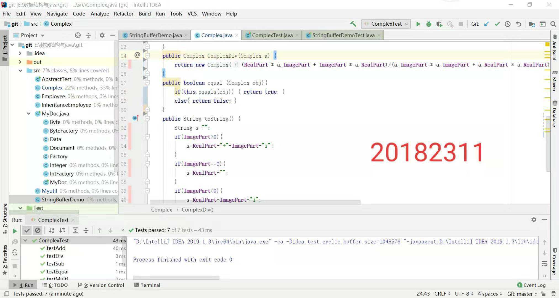Open Project panel settings gear
The image size is (559, 298).
click(102, 35)
